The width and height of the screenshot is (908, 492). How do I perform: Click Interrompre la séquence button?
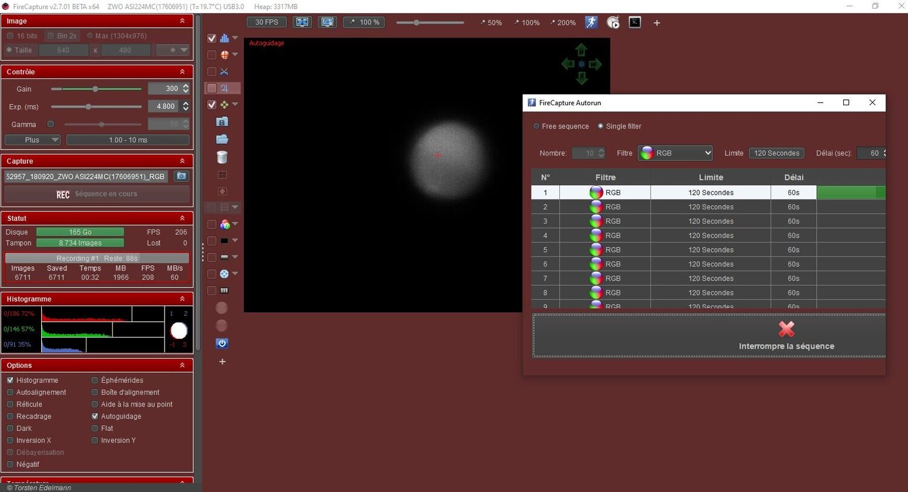point(709,335)
